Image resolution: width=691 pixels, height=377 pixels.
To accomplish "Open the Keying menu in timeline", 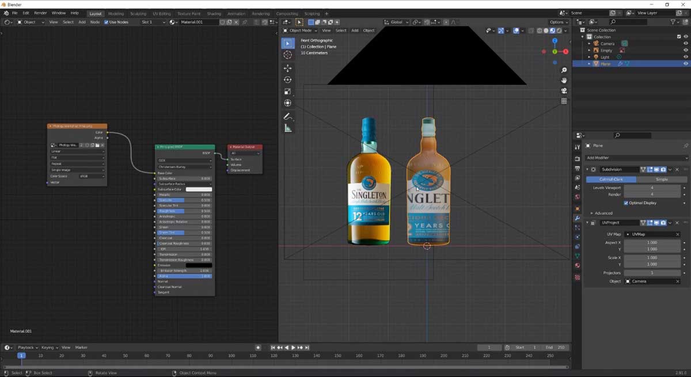I will pos(48,348).
